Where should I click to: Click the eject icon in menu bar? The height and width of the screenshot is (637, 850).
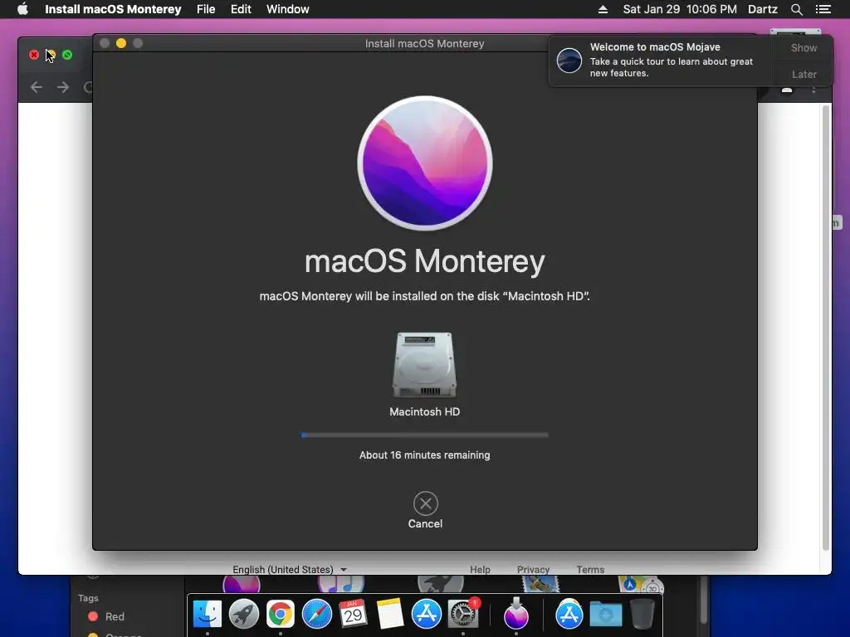(x=603, y=9)
